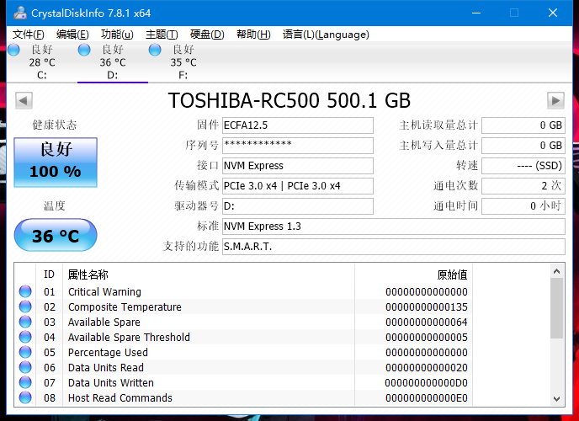This screenshot has width=579, height=421.
Task: Click status orb of Available Spare Threshold row
Action: pos(25,337)
